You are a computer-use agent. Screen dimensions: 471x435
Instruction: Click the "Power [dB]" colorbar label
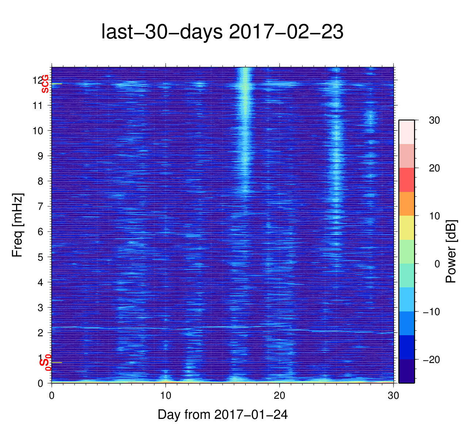tap(451, 251)
